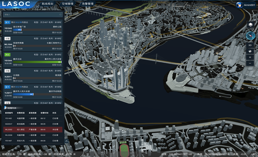Click the flight search input field
Viewport: 258px width, 157px height.
[x=31, y=15]
